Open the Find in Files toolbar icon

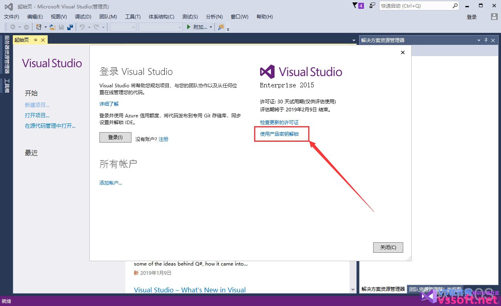[x=221, y=27]
